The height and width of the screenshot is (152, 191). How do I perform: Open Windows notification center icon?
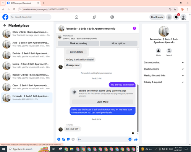(x=186, y=149)
